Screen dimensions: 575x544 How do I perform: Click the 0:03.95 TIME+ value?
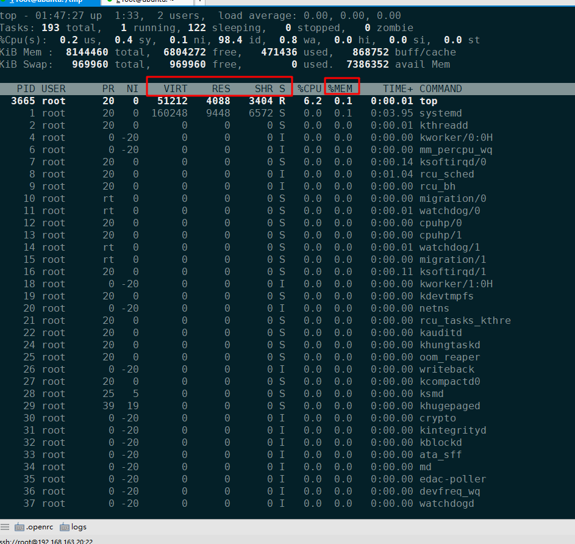[391, 113]
